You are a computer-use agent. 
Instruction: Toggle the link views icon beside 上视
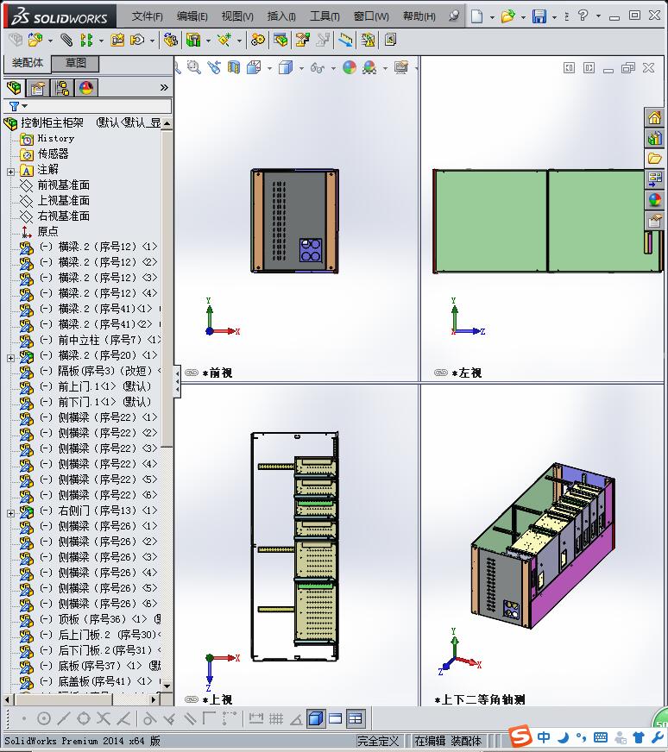(x=192, y=699)
